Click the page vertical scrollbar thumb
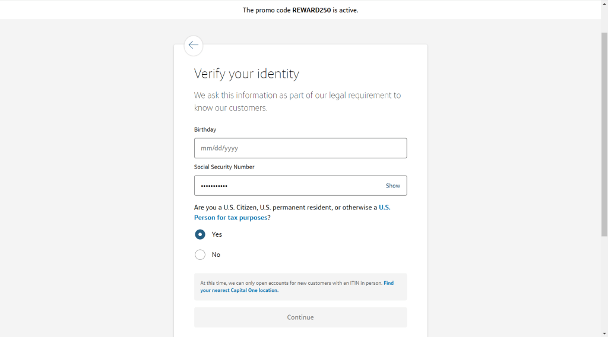608x337 pixels. [x=604, y=134]
